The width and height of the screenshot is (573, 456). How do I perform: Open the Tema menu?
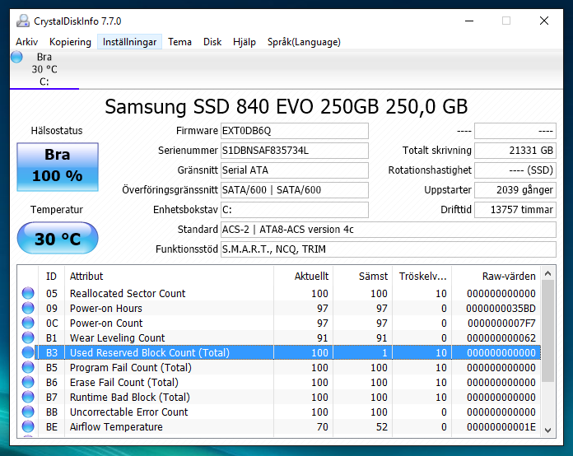(x=179, y=42)
